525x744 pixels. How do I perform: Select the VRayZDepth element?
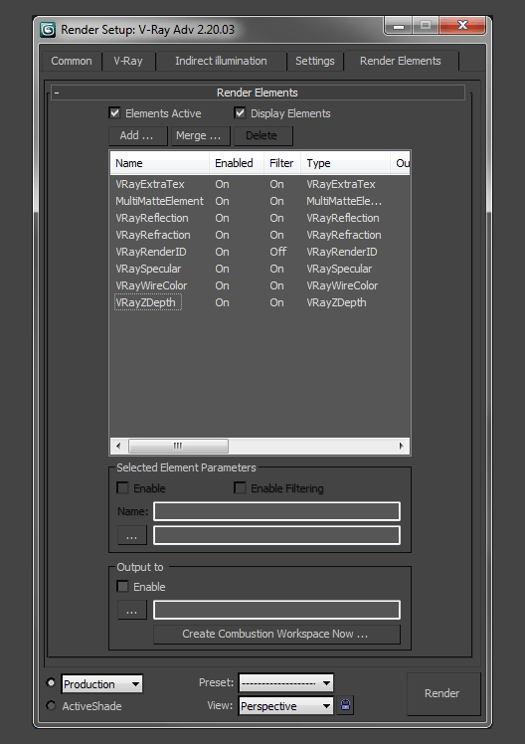point(260,302)
